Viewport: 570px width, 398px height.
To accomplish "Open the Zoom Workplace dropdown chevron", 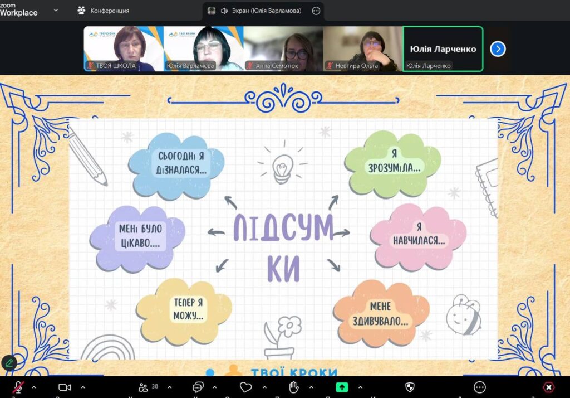I will tap(56, 10).
